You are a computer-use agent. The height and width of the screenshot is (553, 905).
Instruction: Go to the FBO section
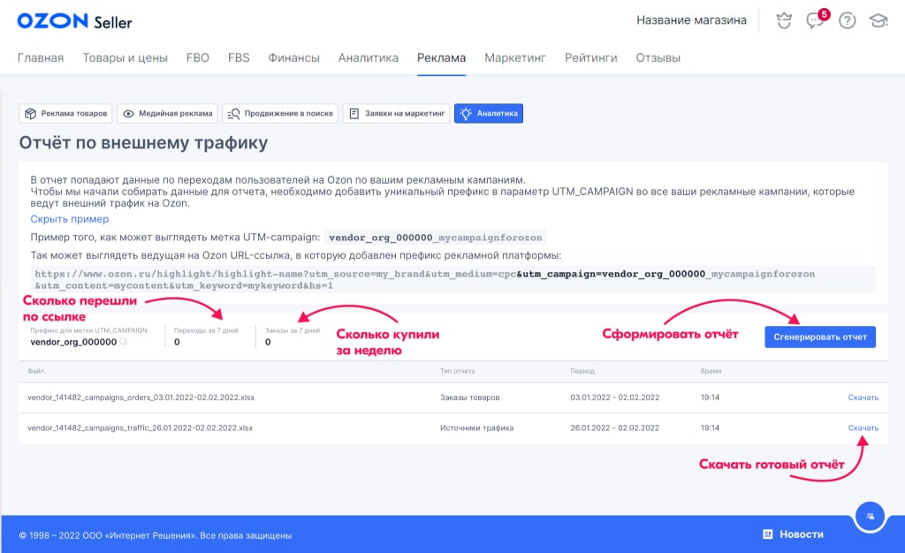(197, 57)
